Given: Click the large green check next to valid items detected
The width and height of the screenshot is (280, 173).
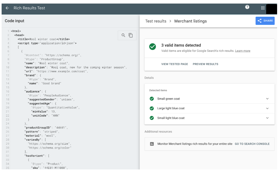Looking at the screenshot, I should [x=153, y=47].
